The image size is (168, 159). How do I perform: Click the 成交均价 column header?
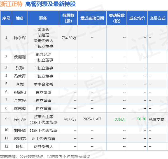point(137,18)
